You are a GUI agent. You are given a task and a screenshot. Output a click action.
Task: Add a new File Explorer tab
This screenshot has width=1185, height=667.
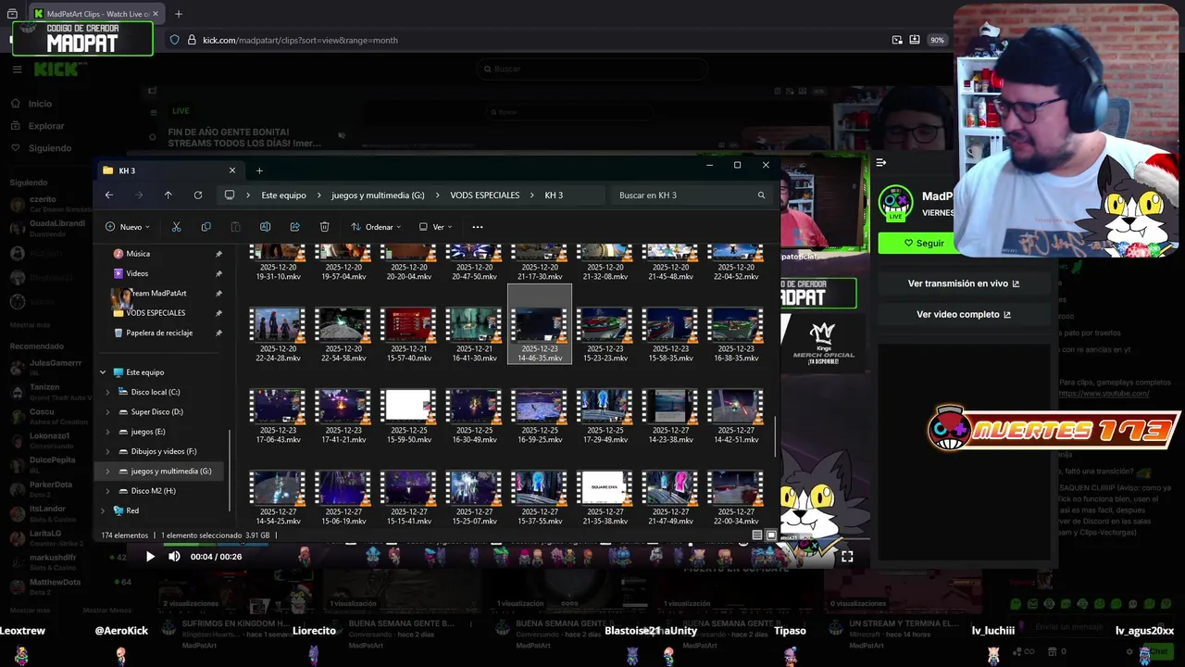pos(259,170)
